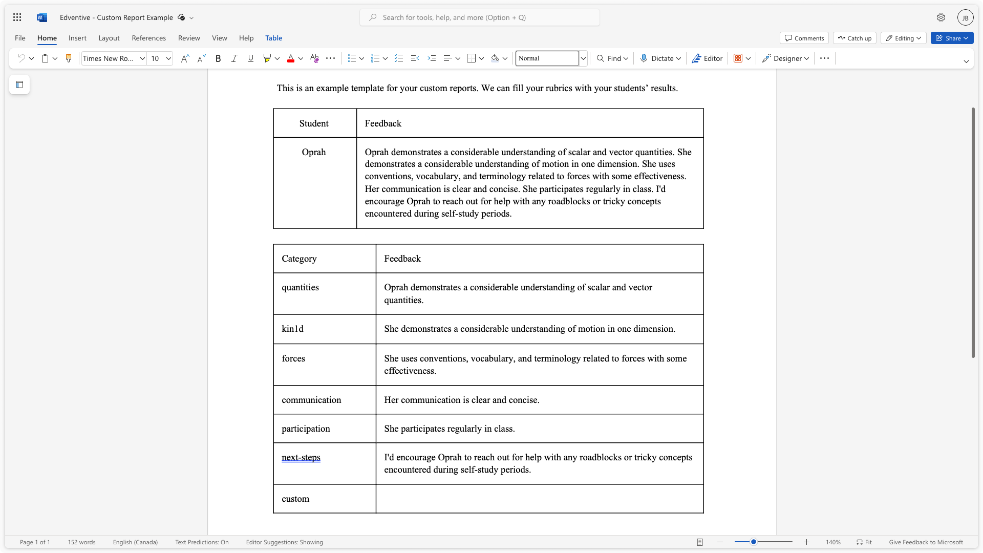Screen dimensions: 983x553
Task: Open the ribbon overflow ellipsis at far right
Action: pos(824,58)
